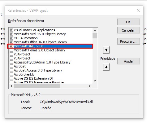Check Acrobat Access 3.0 Type Library

click(11, 70)
